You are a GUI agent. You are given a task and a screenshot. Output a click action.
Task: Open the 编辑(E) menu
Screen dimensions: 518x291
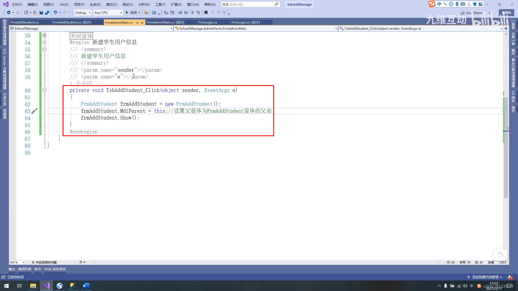click(x=33, y=4)
